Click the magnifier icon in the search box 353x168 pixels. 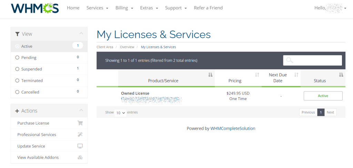290,60
